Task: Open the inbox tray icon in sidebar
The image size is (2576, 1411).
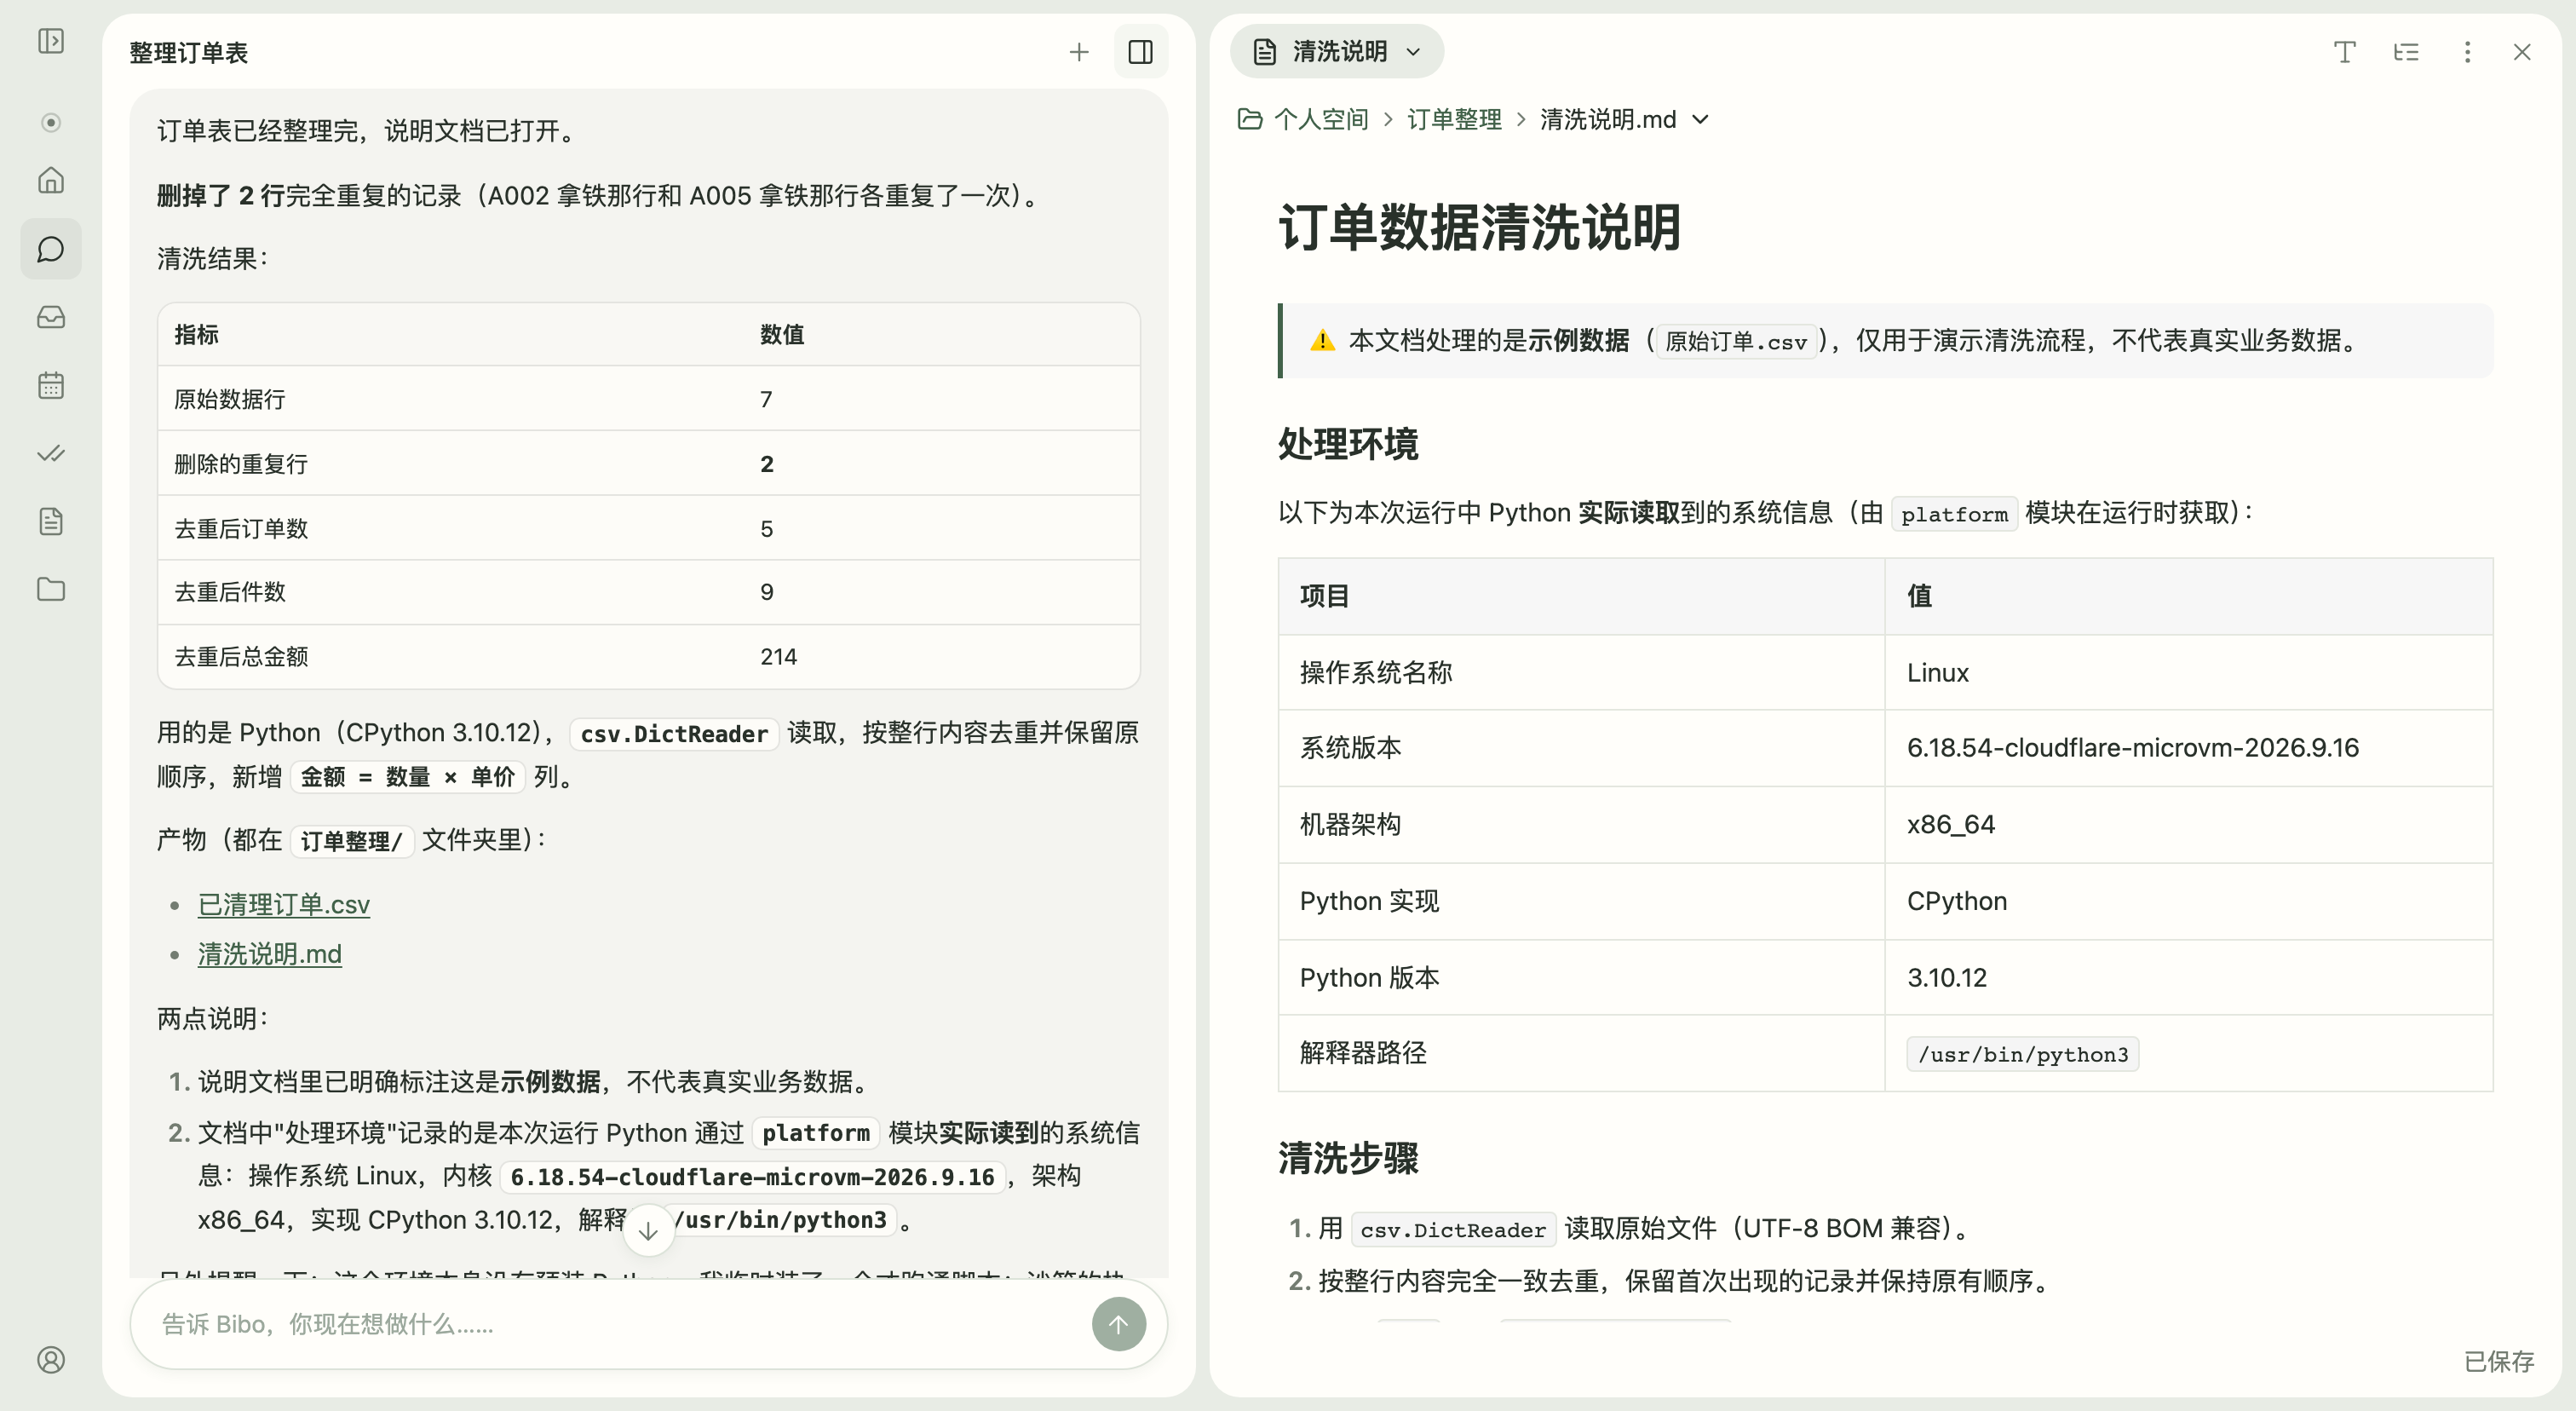Action: [51, 317]
